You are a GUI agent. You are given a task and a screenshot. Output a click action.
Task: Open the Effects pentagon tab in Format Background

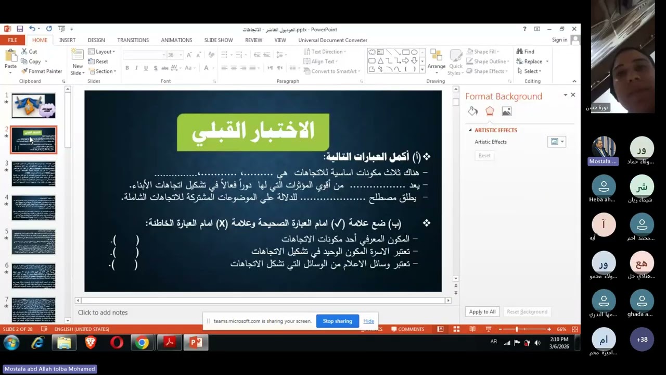click(x=490, y=111)
